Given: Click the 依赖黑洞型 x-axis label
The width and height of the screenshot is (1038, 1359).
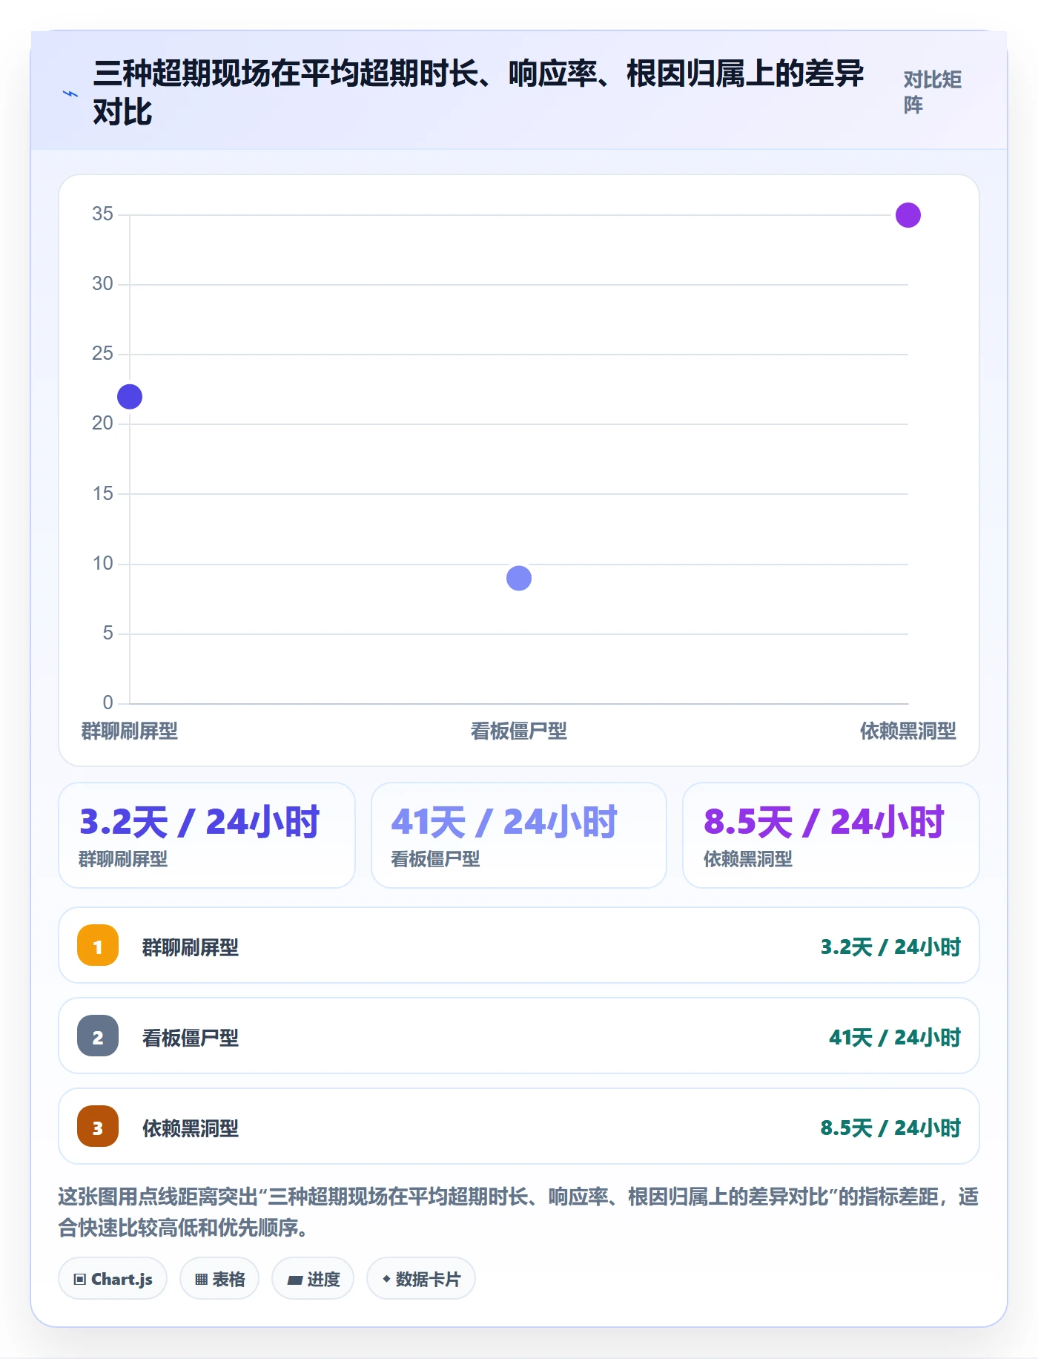Looking at the screenshot, I should (x=908, y=731).
